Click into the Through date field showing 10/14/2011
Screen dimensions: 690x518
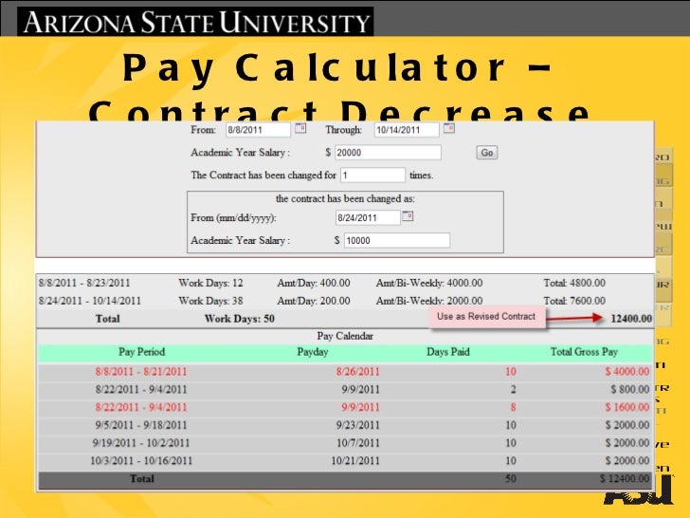[407, 130]
